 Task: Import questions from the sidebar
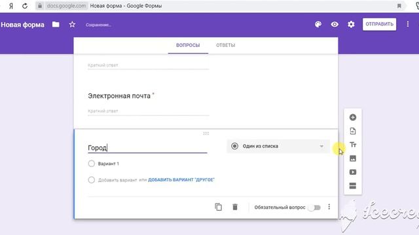tap(353, 131)
